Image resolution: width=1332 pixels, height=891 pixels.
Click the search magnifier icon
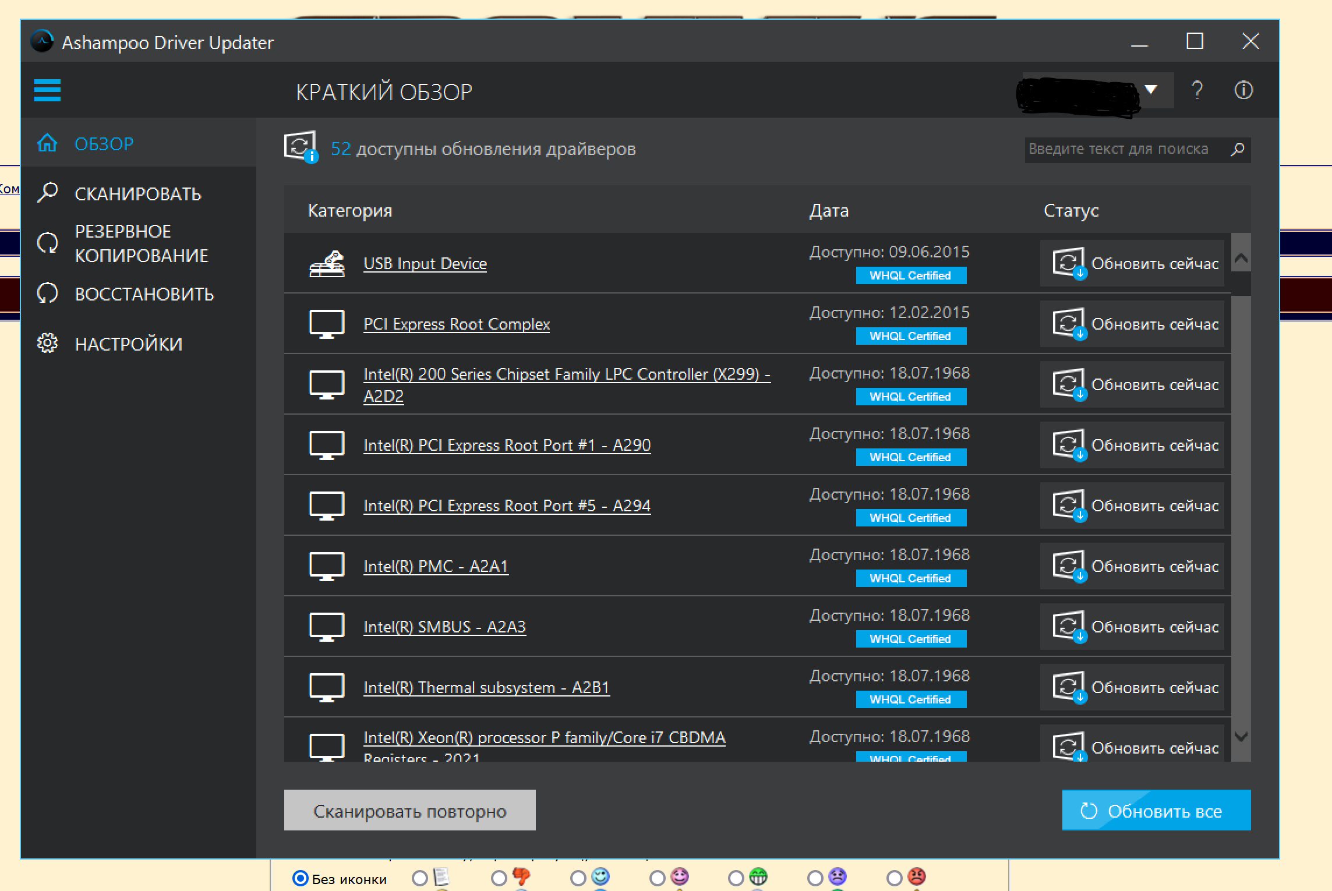(1238, 150)
